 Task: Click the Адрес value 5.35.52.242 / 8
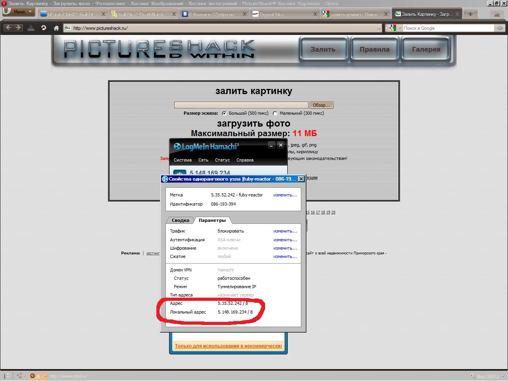[233, 303]
